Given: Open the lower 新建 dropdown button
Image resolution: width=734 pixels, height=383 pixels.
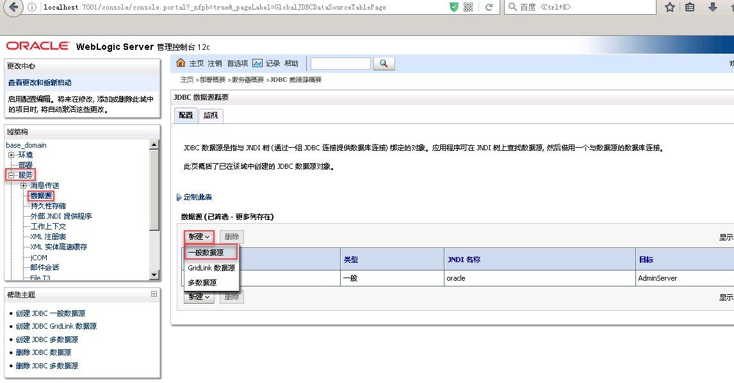Looking at the screenshot, I should (199, 297).
